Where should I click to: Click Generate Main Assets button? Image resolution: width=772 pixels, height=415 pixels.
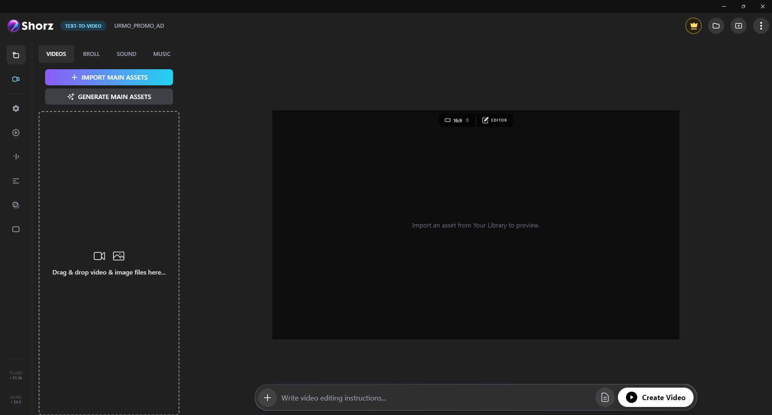(109, 97)
